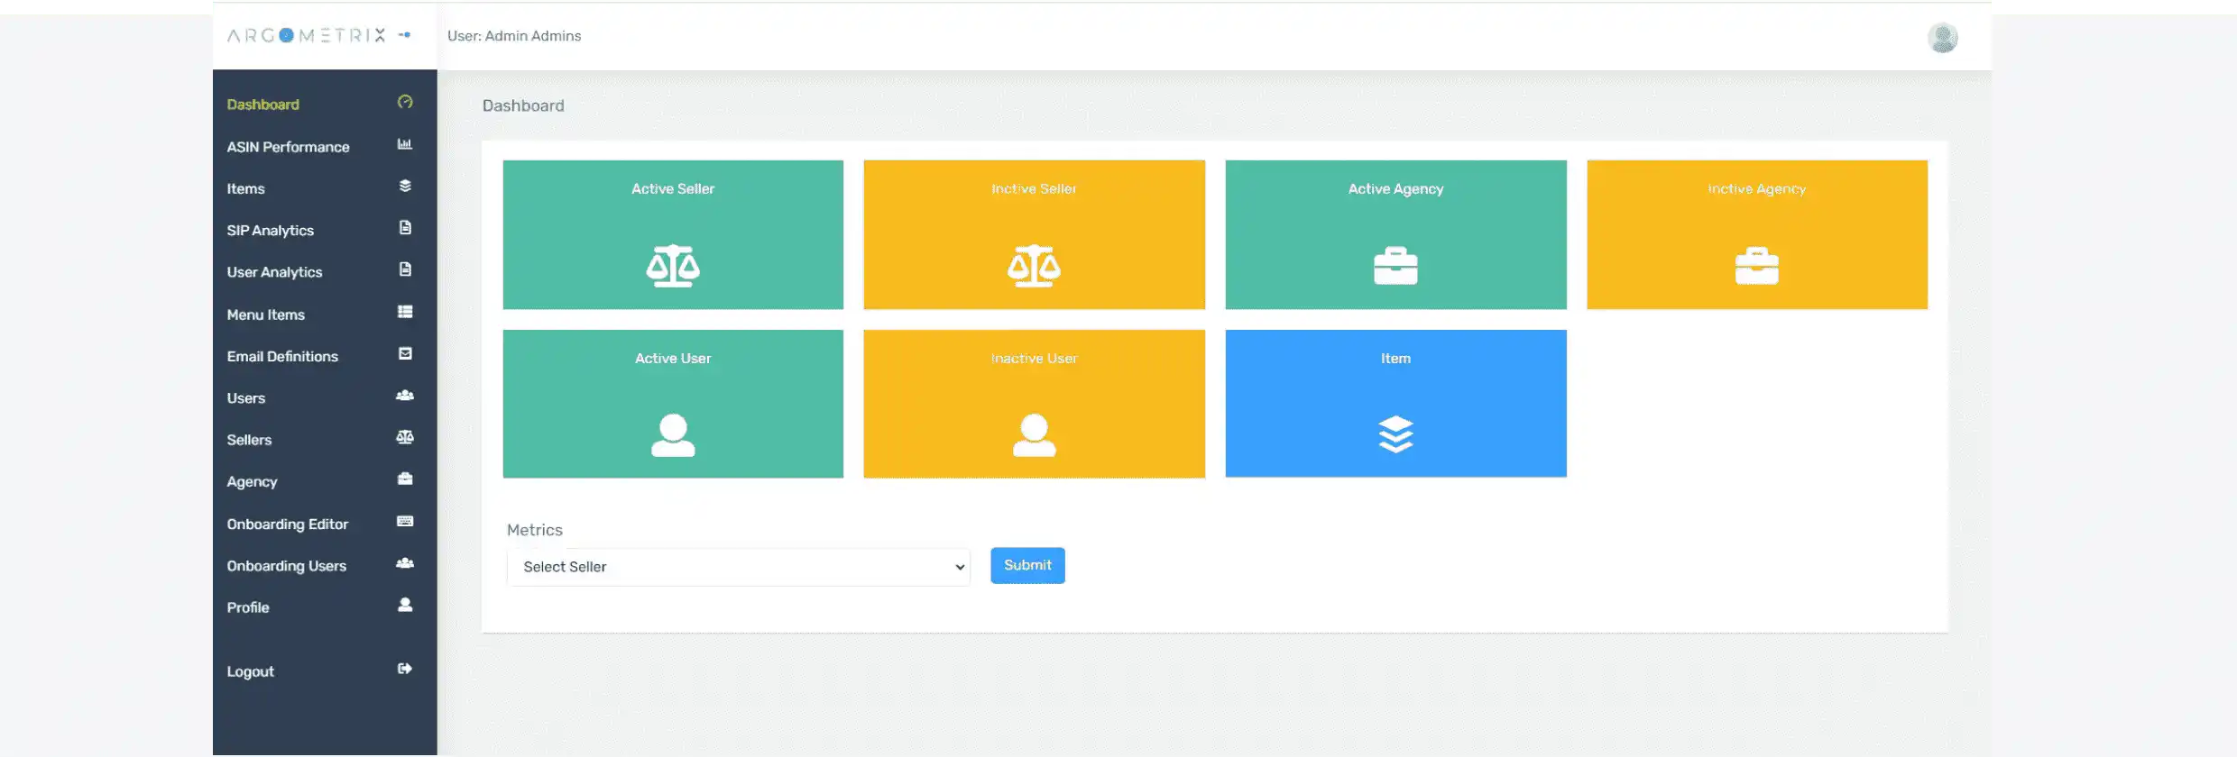The height and width of the screenshot is (757, 2237).
Task: Toggle sidebar using icon next to logo
Action: pos(405,35)
